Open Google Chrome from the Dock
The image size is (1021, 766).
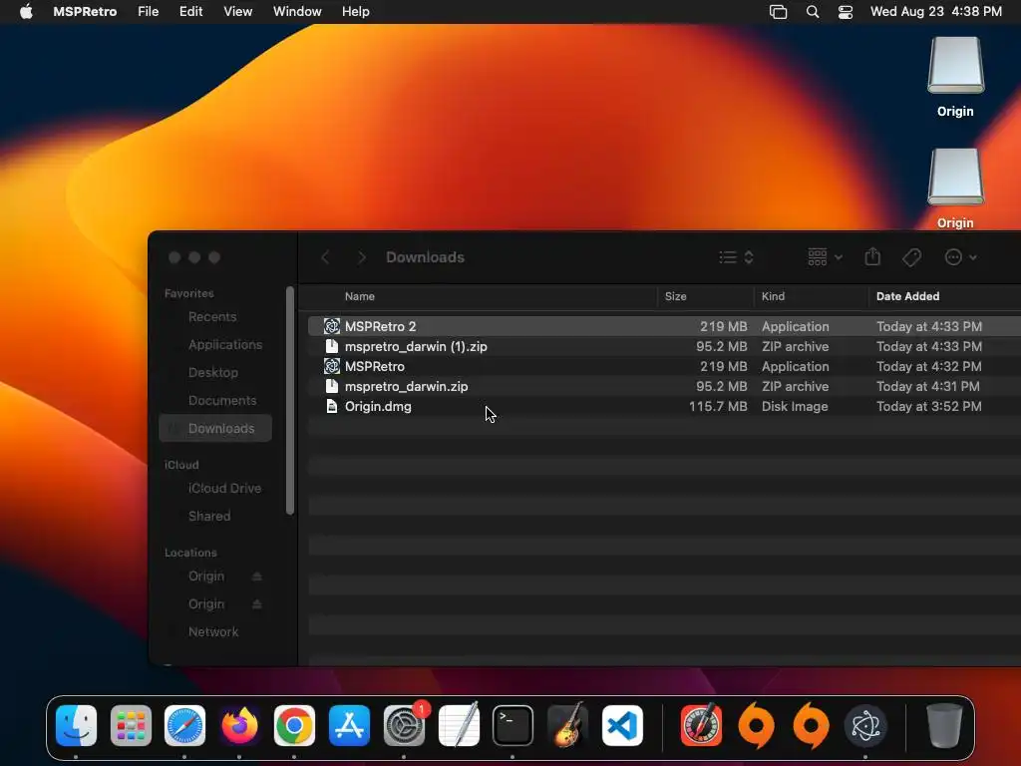(x=294, y=725)
